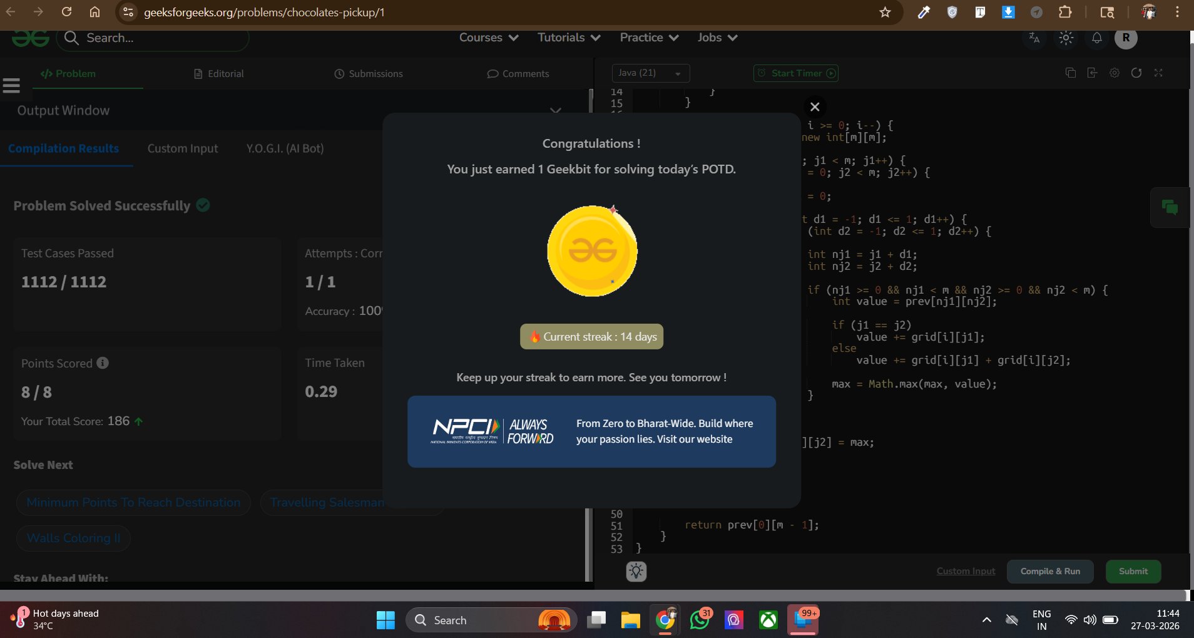The image size is (1194, 638).
Task: Click the browser address bar URL
Action: pos(264,13)
